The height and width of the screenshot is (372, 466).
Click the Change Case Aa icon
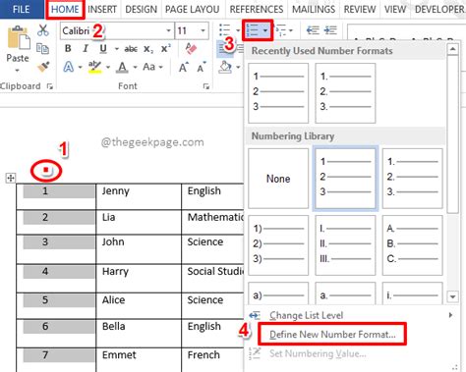[x=149, y=67]
